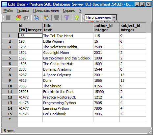Image resolution: width=153 pixels, height=135 pixels.
Task: Click the Refresh toolbar icon
Action: pyautogui.click(x=18, y=18)
